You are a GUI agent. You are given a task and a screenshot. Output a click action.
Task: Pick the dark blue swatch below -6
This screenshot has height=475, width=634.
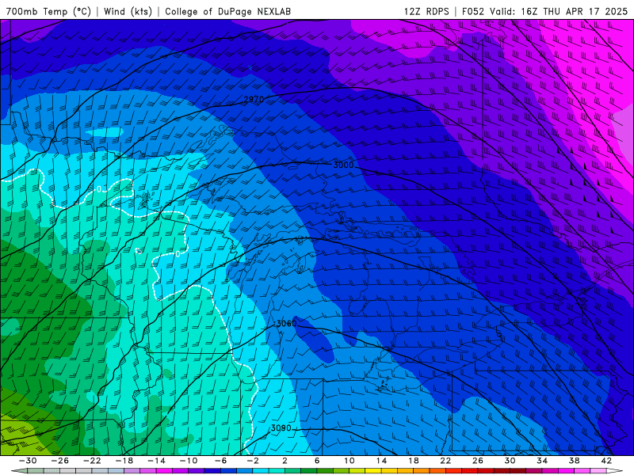point(212,471)
